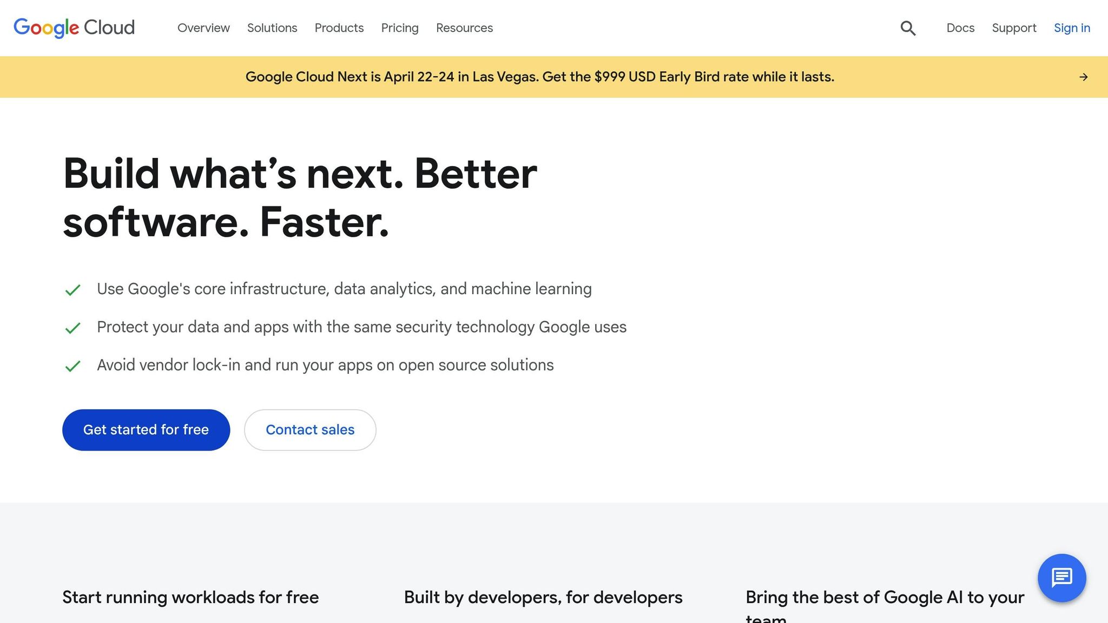Click the Google Cloud logo

tap(74, 28)
